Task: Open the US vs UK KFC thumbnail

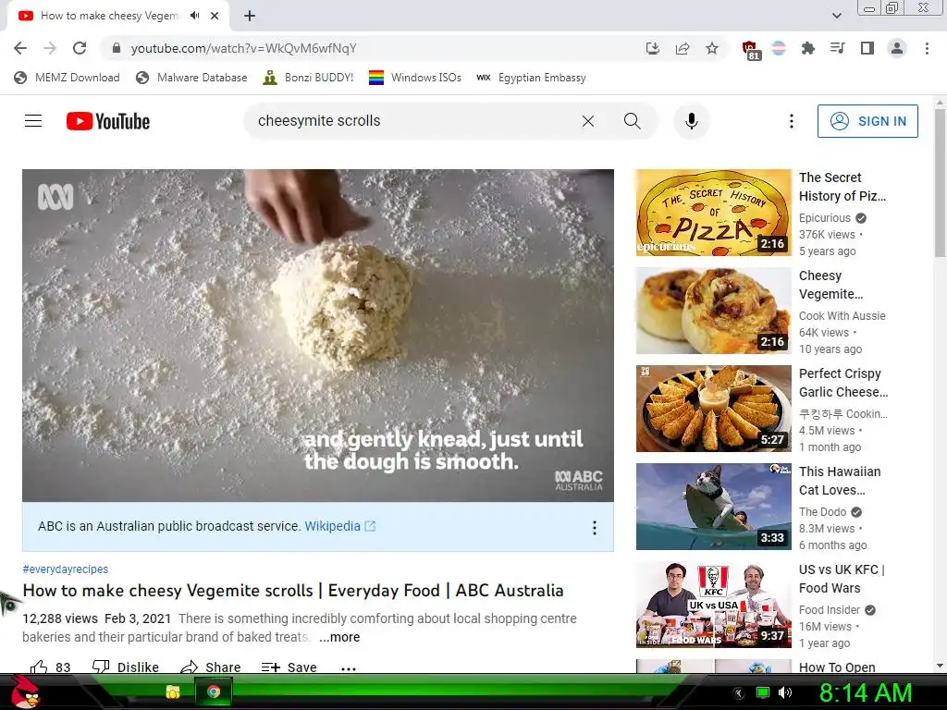Action: [x=713, y=605]
